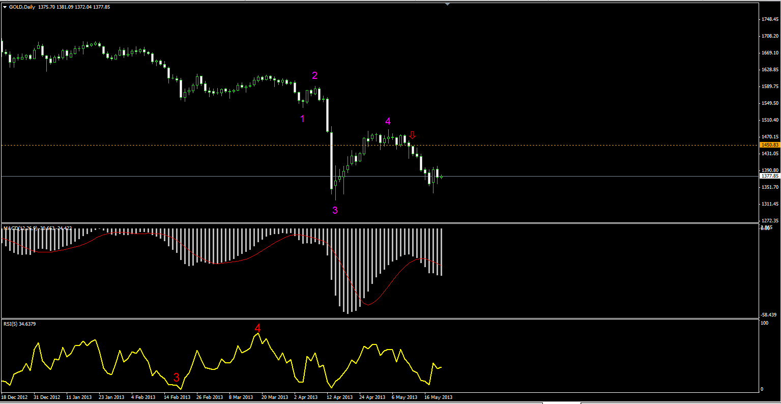Click the 1431.05 price scale value
The image size is (781, 404).
coord(770,154)
